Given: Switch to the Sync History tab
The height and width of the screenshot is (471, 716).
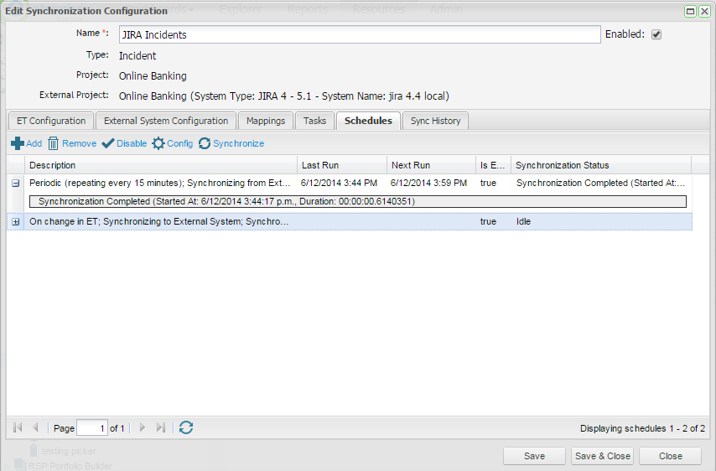Looking at the screenshot, I should point(435,121).
